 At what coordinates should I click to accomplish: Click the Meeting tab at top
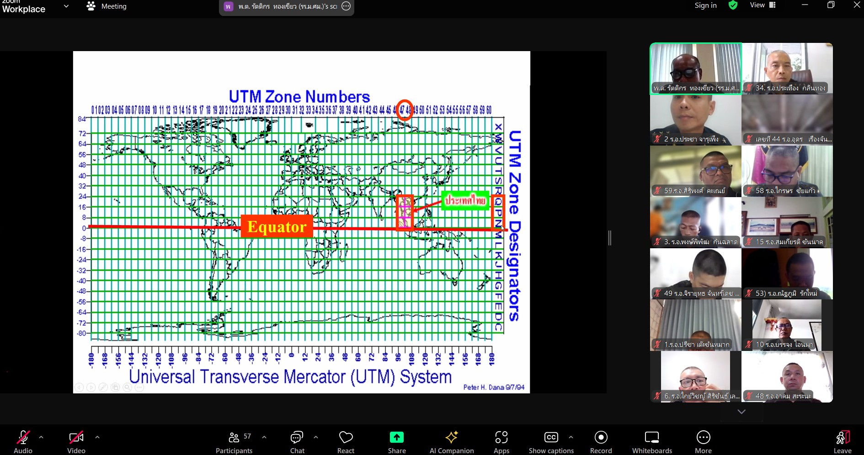[107, 6]
